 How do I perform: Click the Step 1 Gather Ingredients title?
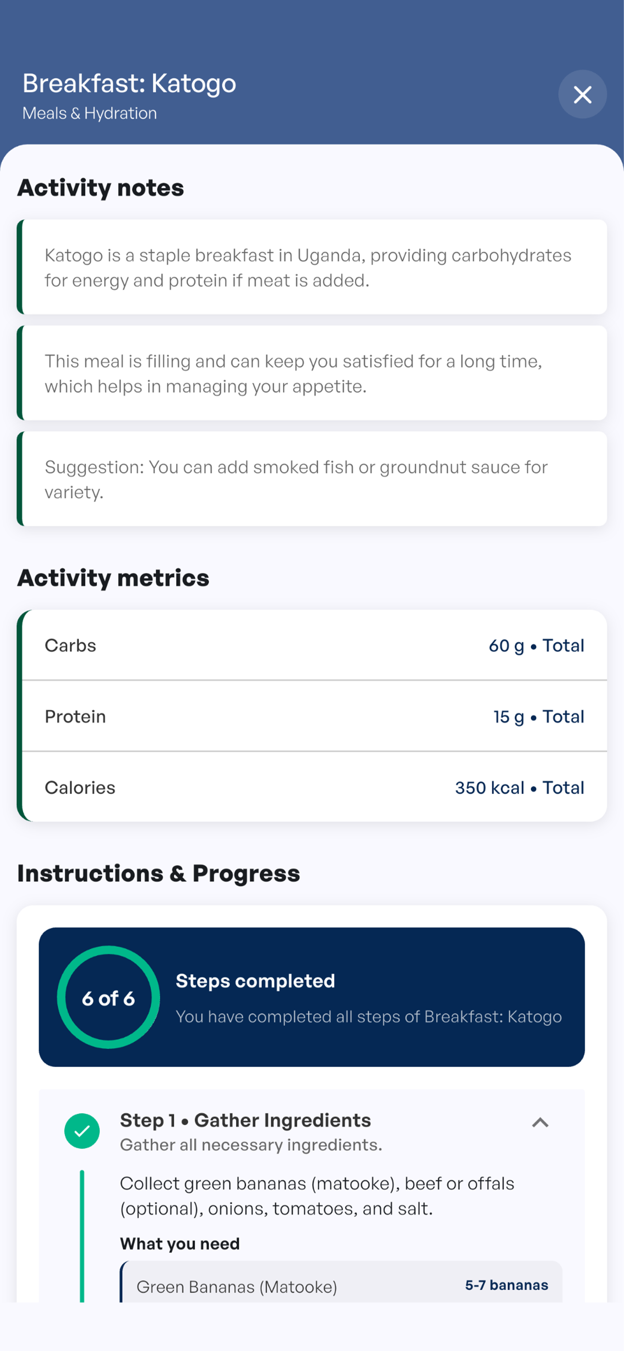pos(245,1120)
